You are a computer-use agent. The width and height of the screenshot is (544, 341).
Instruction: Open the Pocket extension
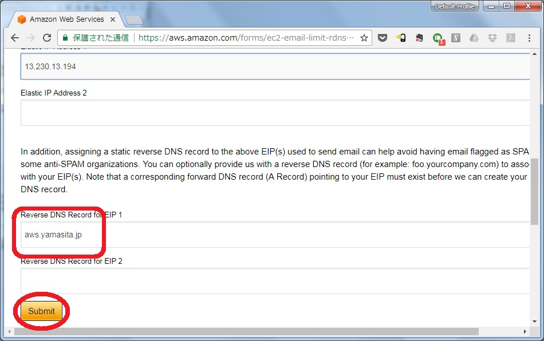point(383,38)
